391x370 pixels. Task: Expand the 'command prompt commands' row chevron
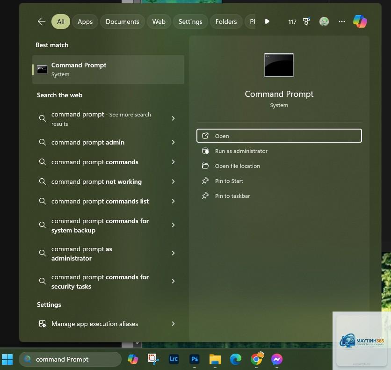click(174, 162)
